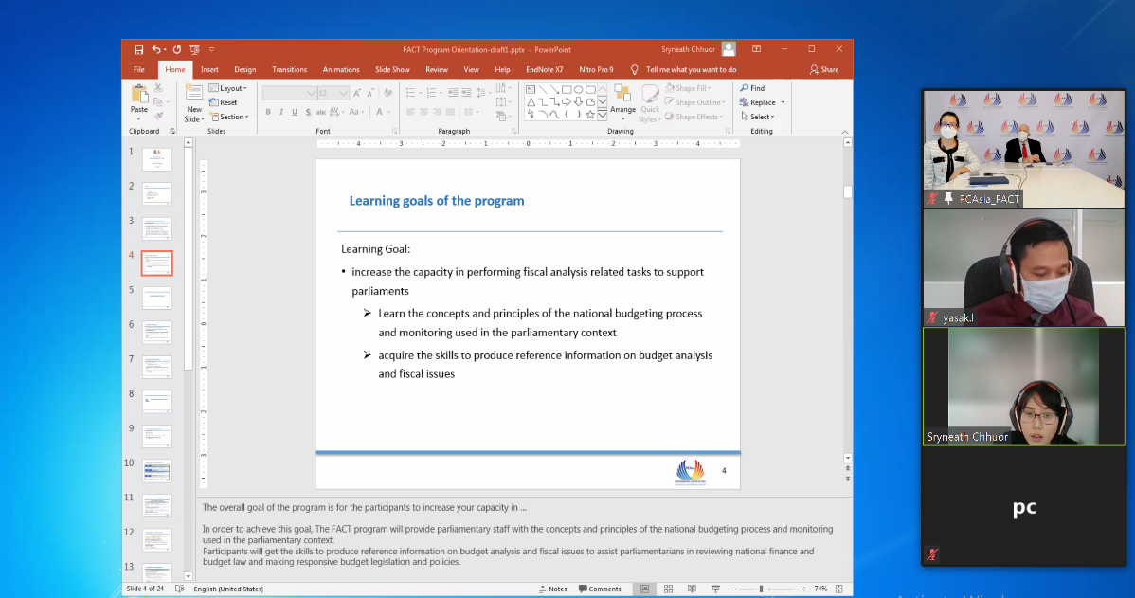Click the Clear All Formatting icon
This screenshot has width=1135, height=598.
[x=388, y=93]
